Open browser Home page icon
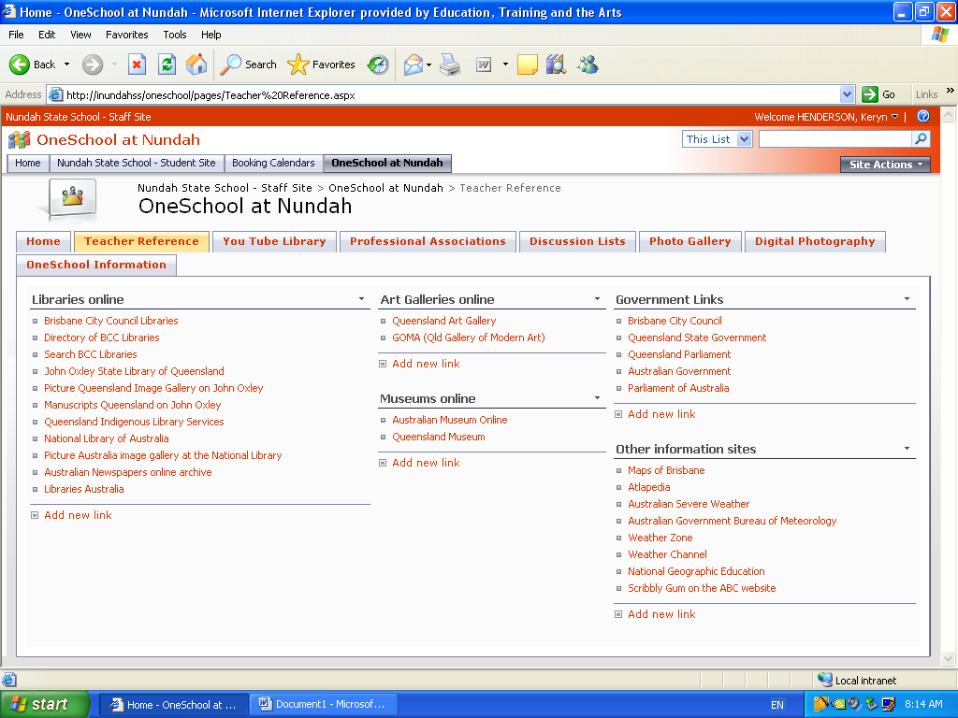This screenshot has width=958, height=718. pyautogui.click(x=196, y=65)
